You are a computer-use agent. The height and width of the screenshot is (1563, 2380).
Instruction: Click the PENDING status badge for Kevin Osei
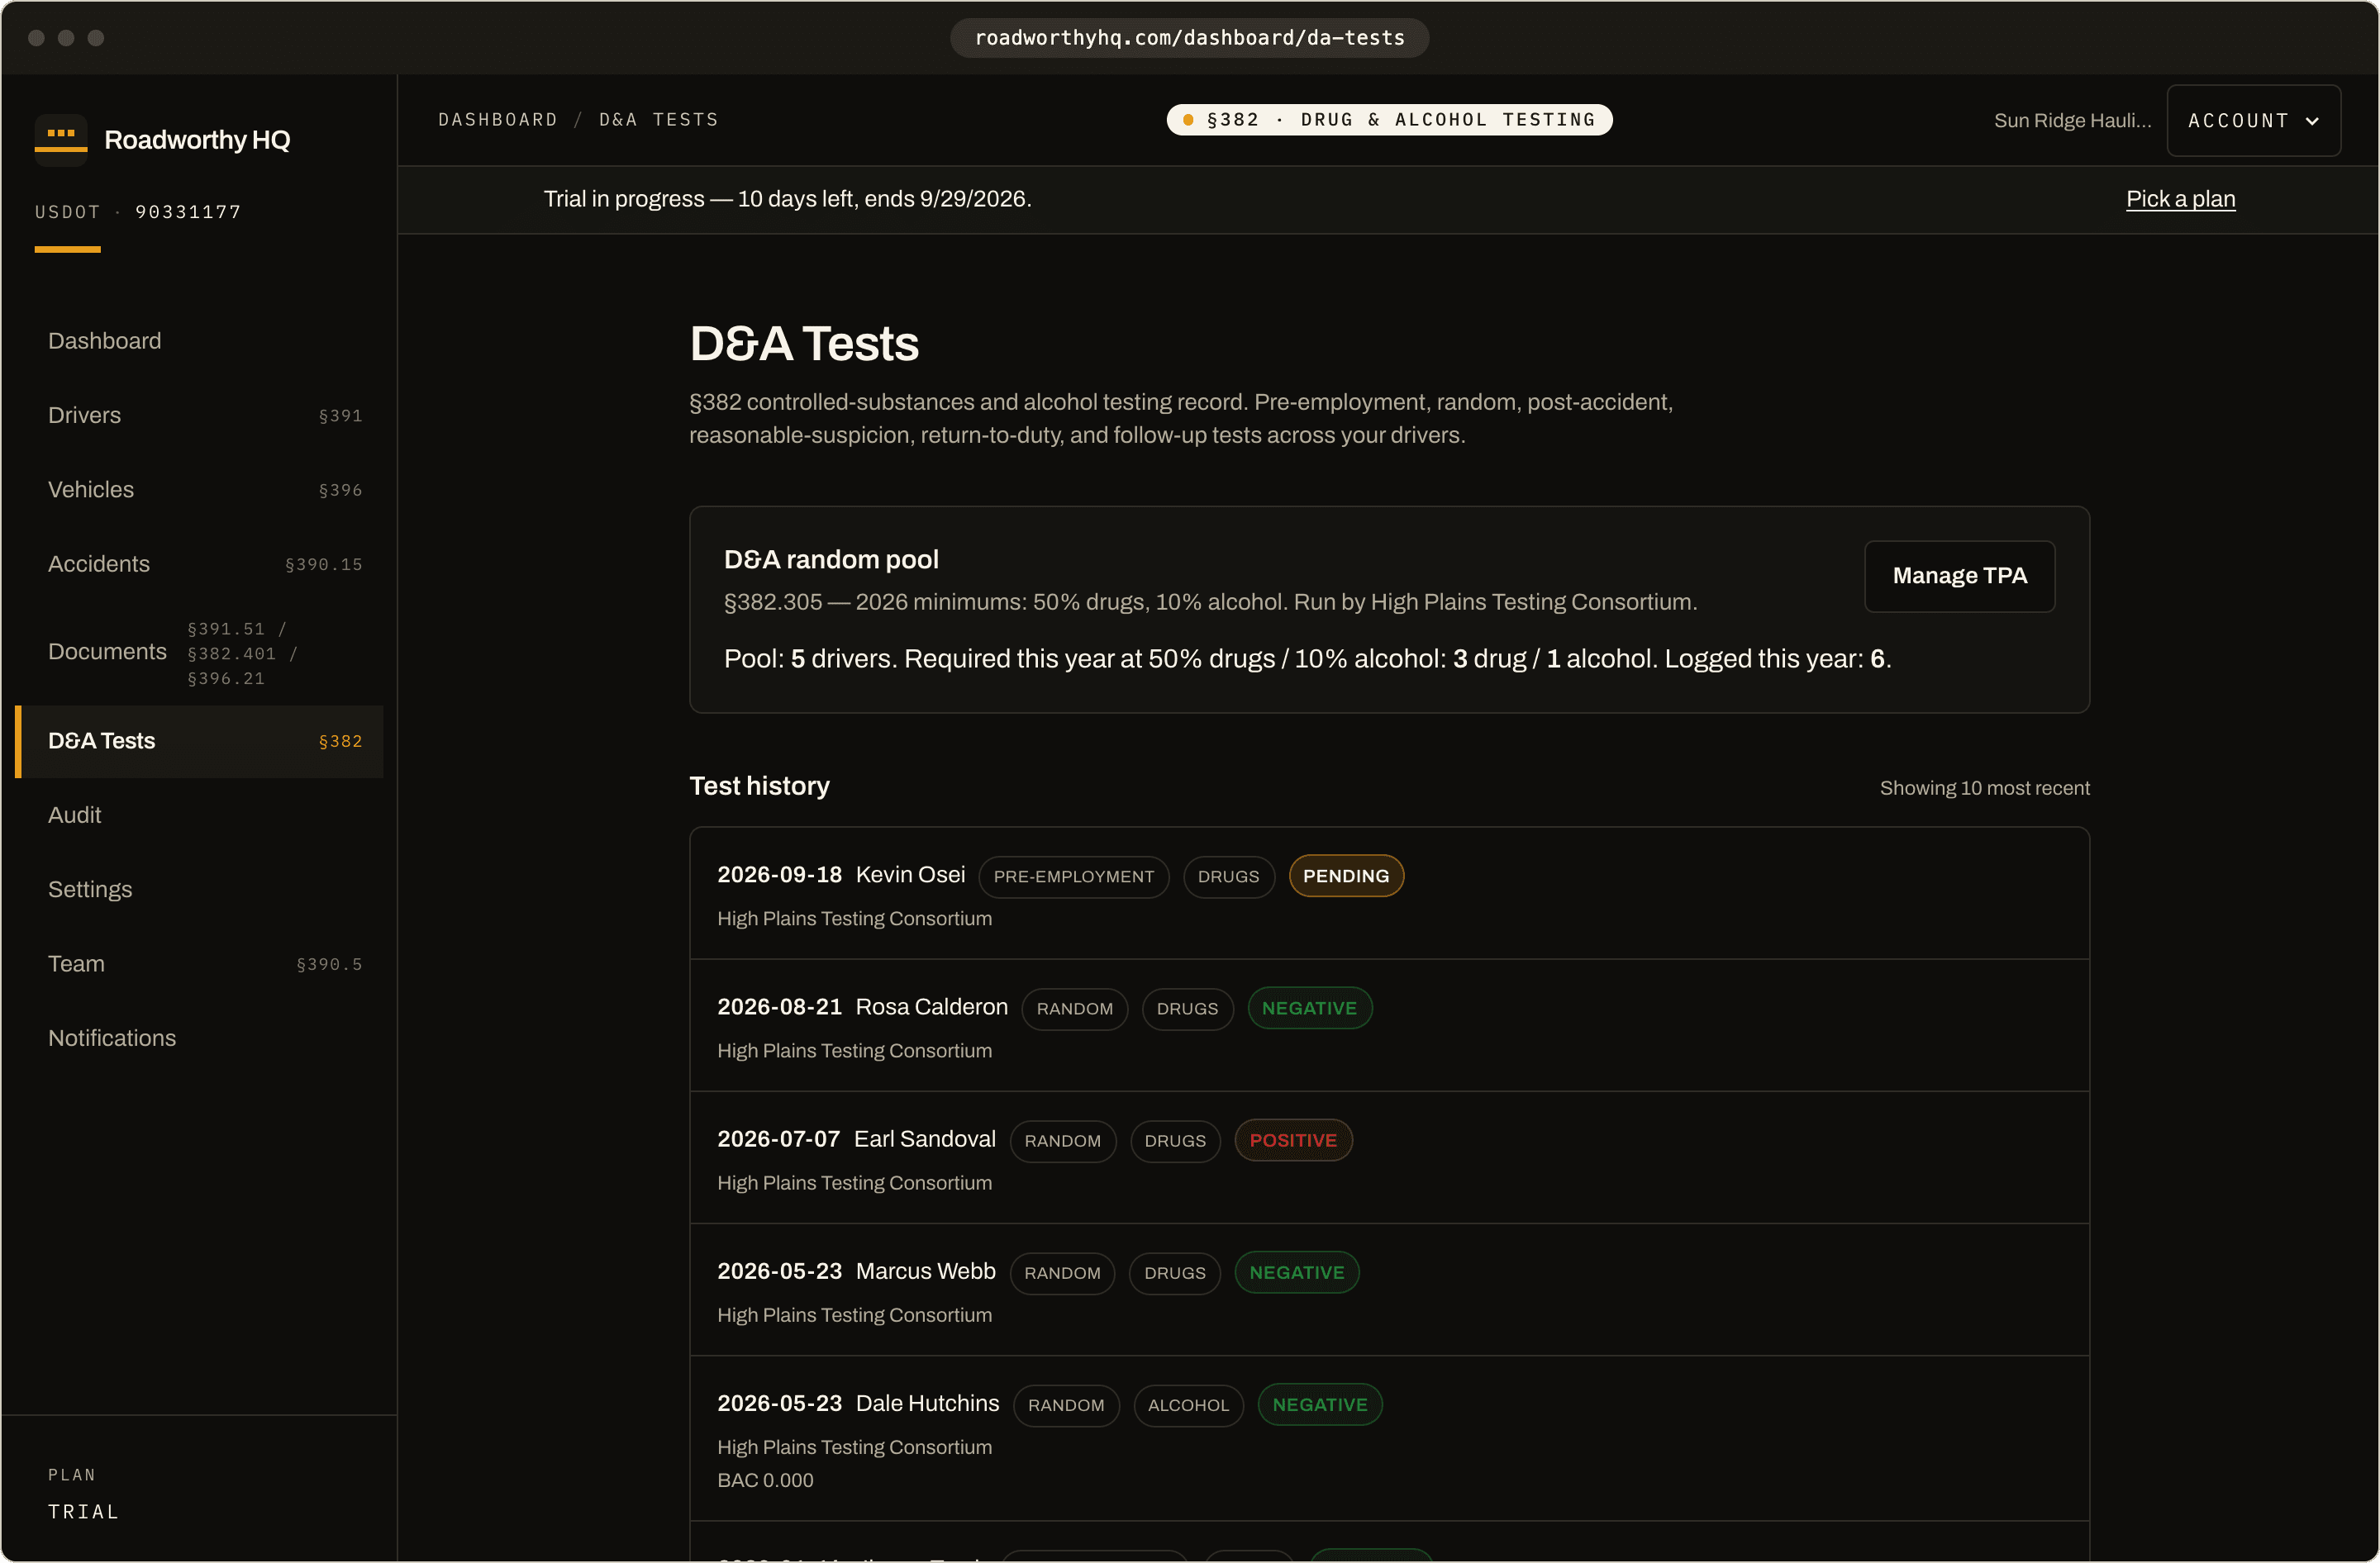[x=1346, y=877]
